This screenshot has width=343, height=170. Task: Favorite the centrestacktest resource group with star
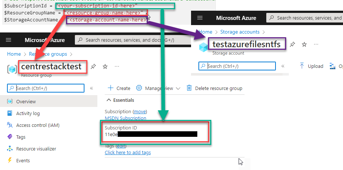click(105, 66)
